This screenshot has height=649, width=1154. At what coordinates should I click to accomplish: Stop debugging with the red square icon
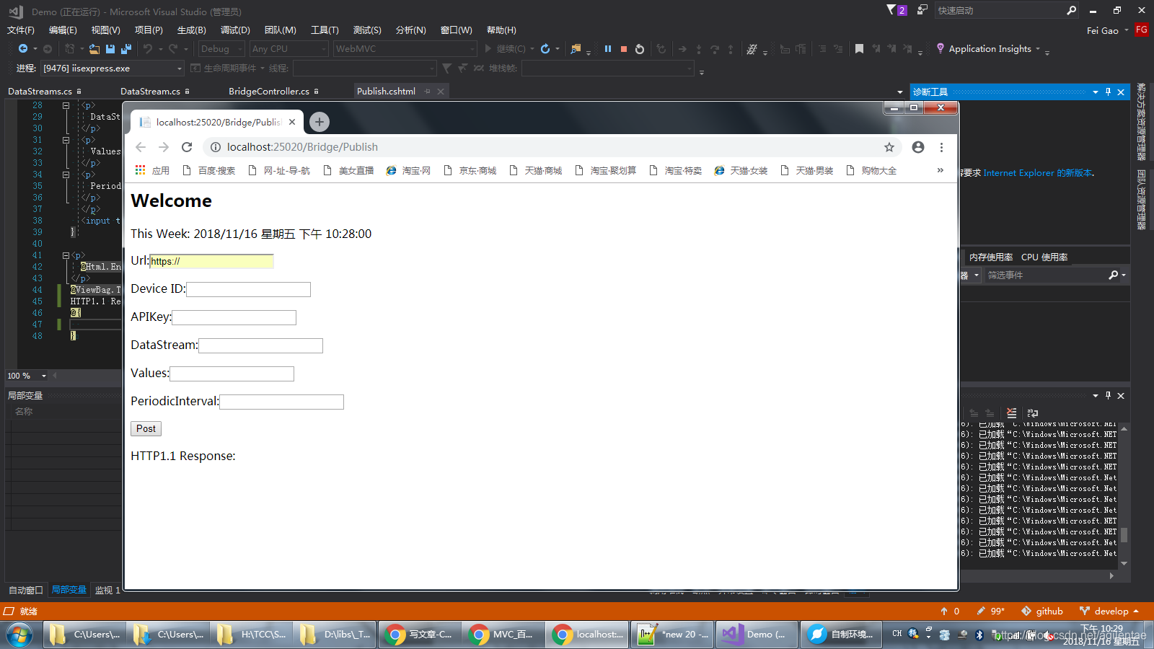(x=624, y=48)
